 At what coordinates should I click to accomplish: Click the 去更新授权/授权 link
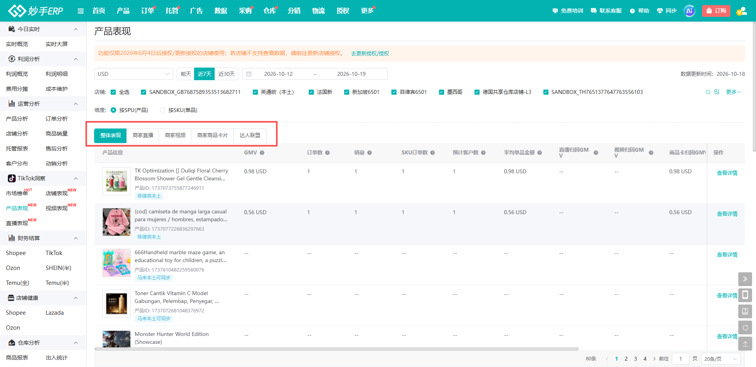click(370, 53)
